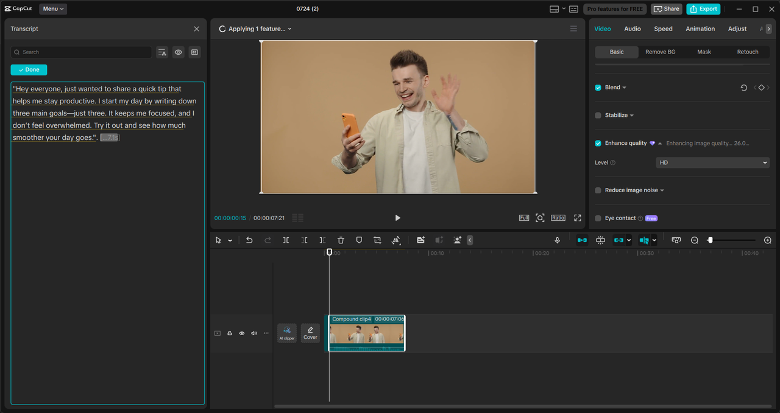Click the Crop icon in timeline toolbar
Viewport: 780px width, 413px height.
pyautogui.click(x=377, y=240)
